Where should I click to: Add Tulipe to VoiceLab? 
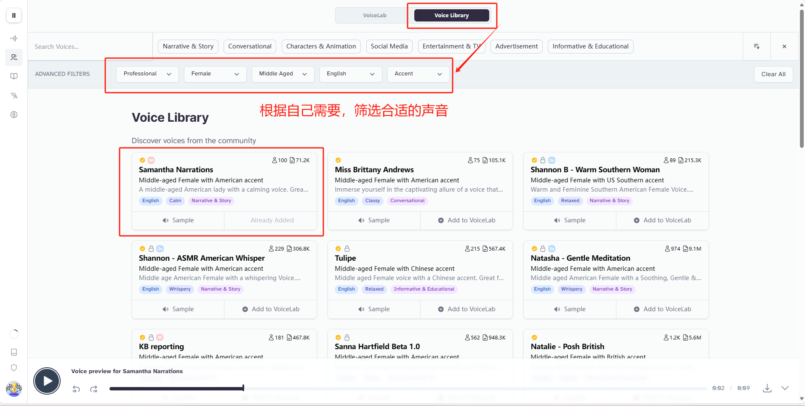[x=466, y=309]
